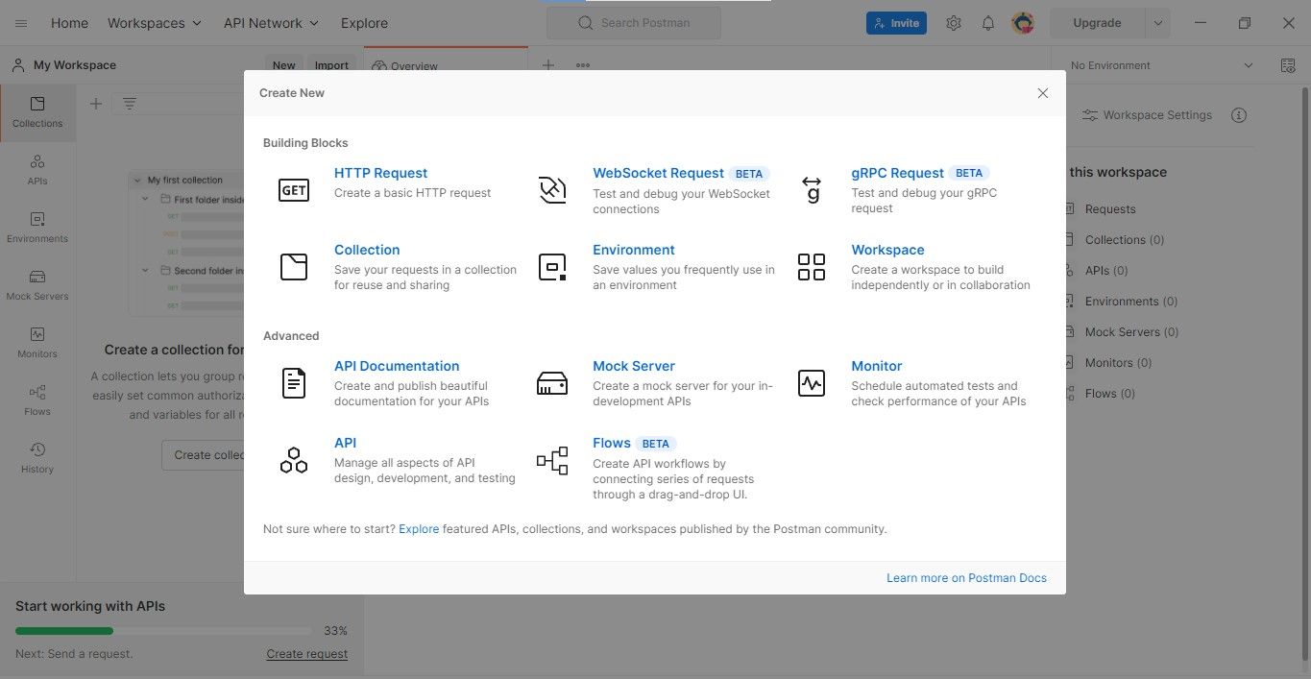
Task: Open Monitors in the sidebar
Action: pos(37,343)
